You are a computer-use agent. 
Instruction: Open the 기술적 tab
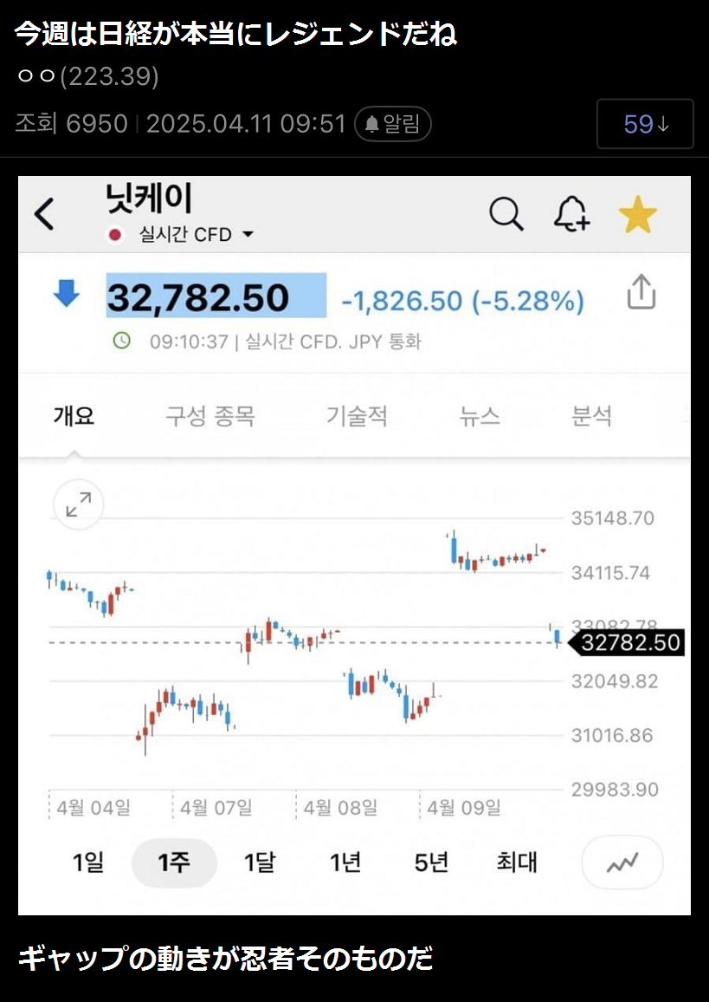coord(357,416)
